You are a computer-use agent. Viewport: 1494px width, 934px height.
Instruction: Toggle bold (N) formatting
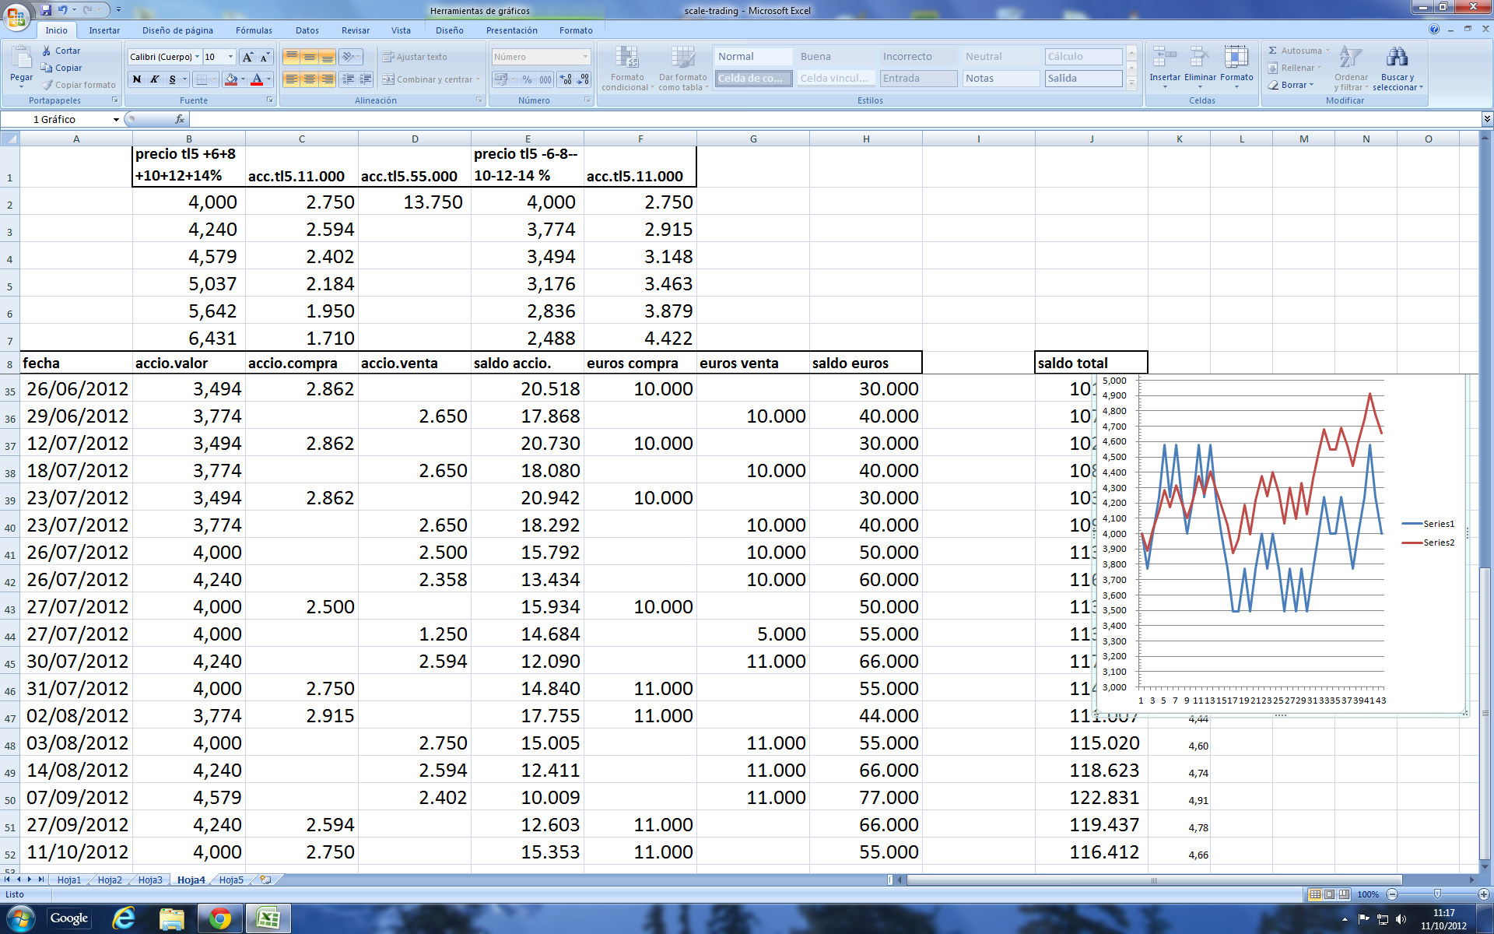137,79
